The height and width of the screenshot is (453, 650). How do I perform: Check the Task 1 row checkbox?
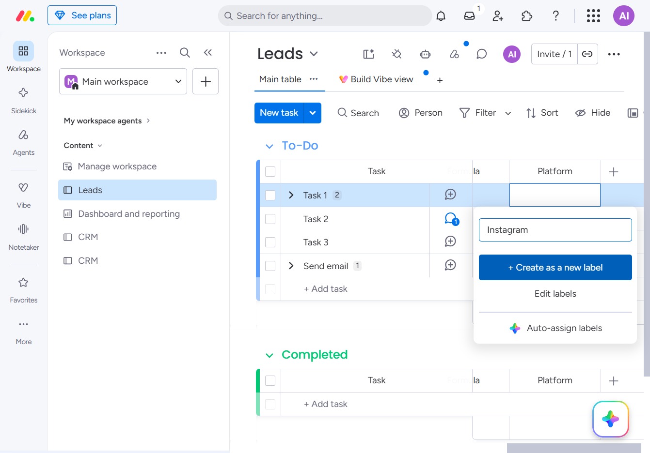click(x=270, y=195)
